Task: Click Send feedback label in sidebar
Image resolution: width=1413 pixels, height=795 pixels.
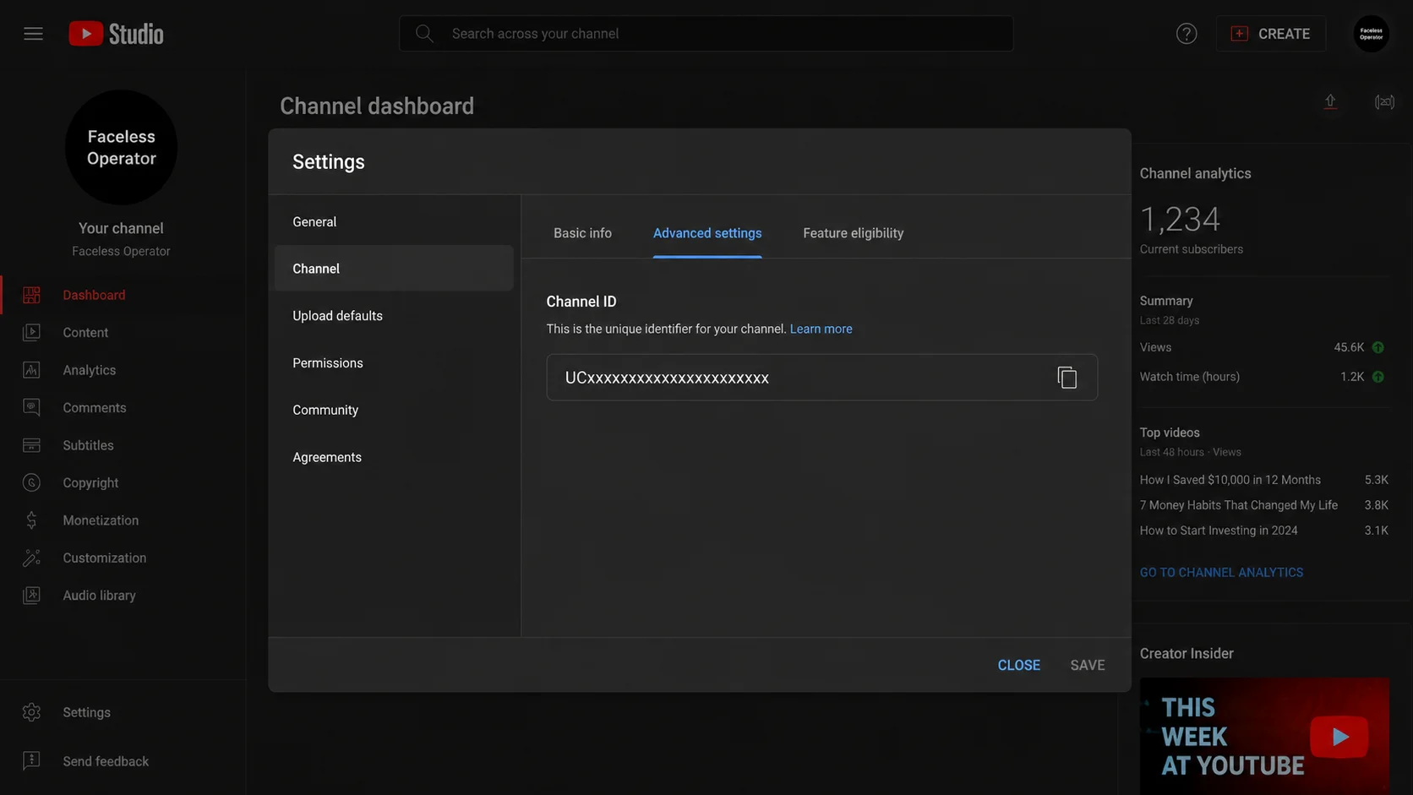Action: (x=106, y=761)
